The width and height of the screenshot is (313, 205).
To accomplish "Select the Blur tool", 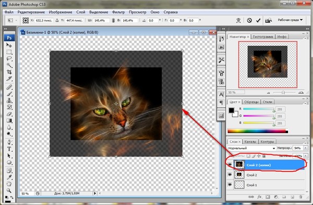I will (x=9, y=127).
